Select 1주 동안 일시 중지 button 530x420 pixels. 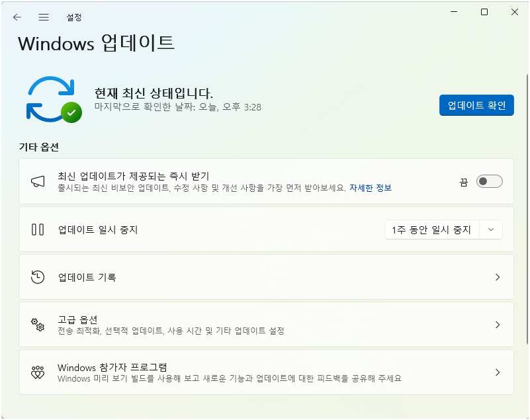[x=431, y=230]
